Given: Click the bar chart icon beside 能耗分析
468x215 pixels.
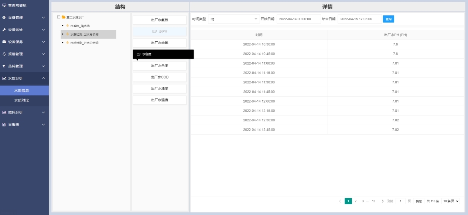Looking at the screenshot, I should pyautogui.click(x=4, y=112).
